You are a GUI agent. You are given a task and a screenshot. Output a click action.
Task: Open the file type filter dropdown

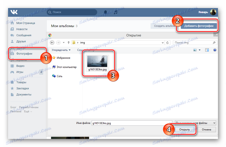(195, 123)
